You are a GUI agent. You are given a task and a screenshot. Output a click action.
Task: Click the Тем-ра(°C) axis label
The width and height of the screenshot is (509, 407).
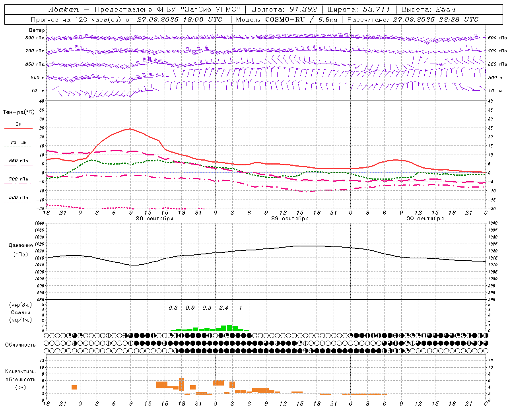(19, 112)
